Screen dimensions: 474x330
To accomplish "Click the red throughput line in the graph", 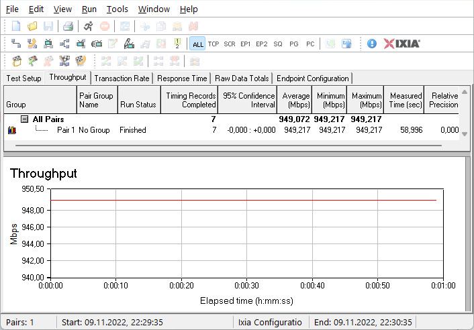I will 243,200.
